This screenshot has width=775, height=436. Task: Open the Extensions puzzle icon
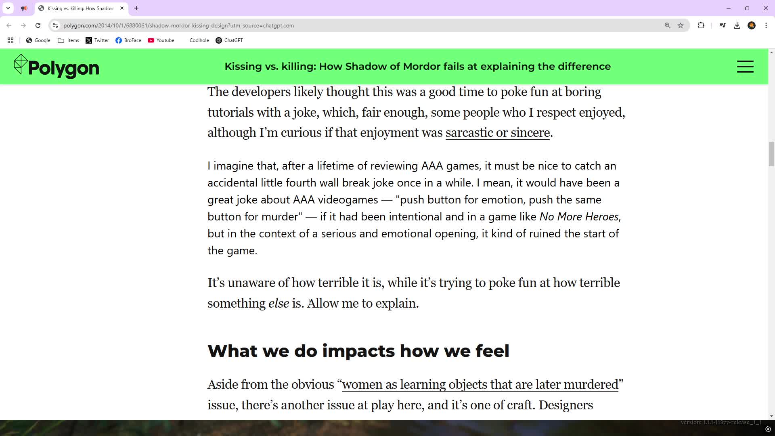point(701,25)
